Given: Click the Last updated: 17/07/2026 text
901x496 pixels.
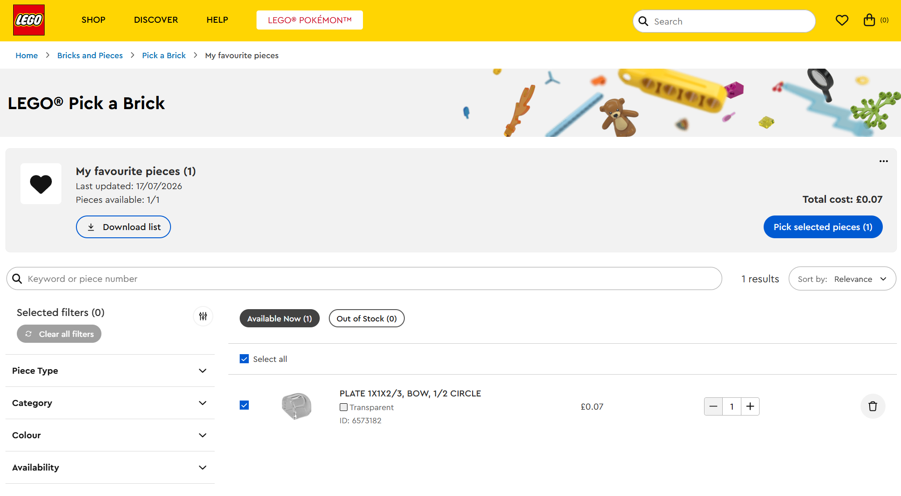Looking at the screenshot, I should point(129,186).
